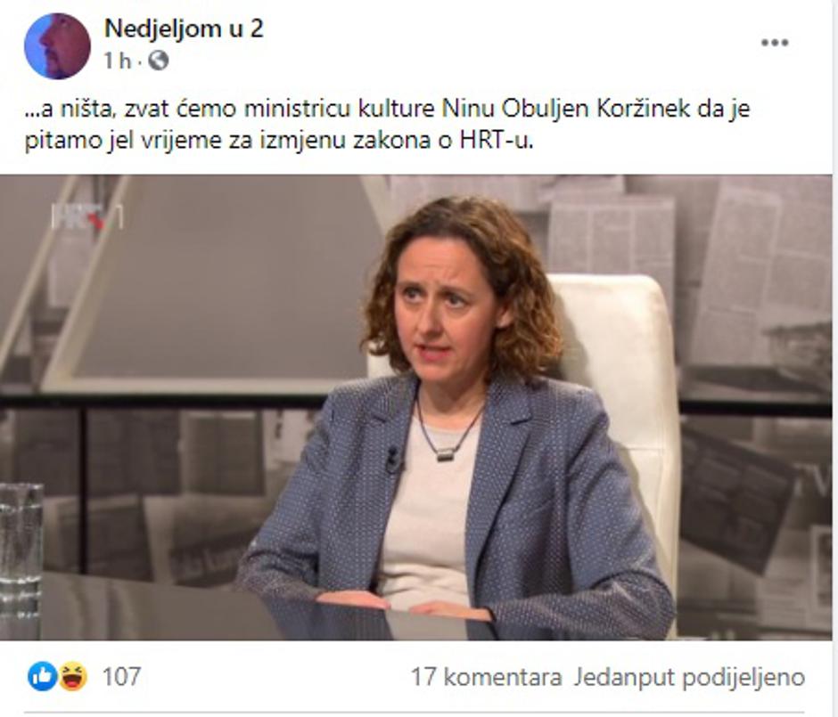Viewport: 838px width, 717px height.
Task: Open the post's 1 h timestamp
Action: [x=118, y=61]
